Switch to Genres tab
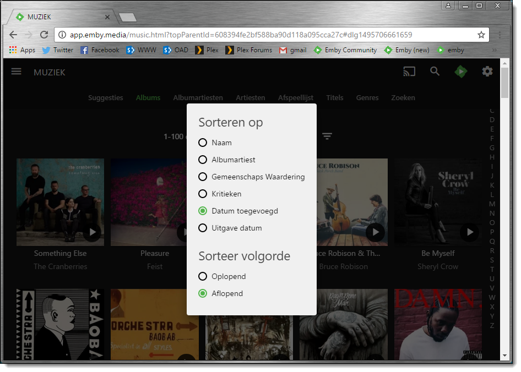 (x=367, y=97)
